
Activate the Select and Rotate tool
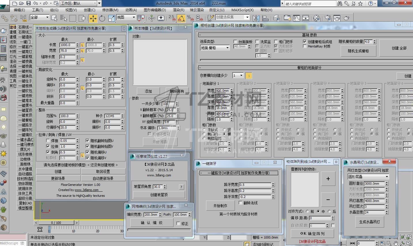pyautogui.click(x=102, y=18)
